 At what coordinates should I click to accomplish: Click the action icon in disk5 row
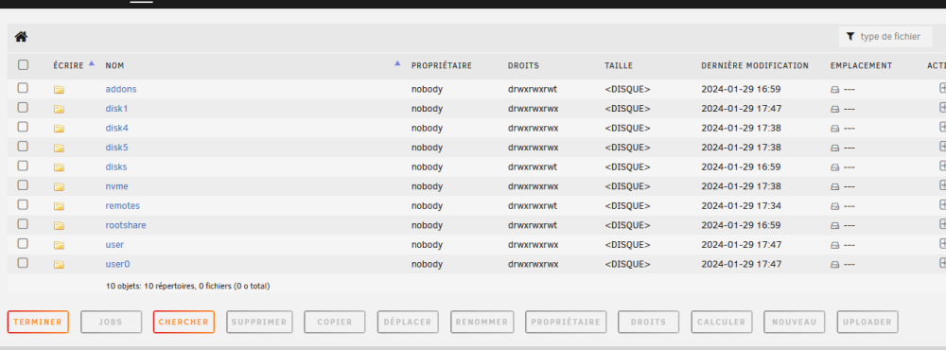(942, 146)
